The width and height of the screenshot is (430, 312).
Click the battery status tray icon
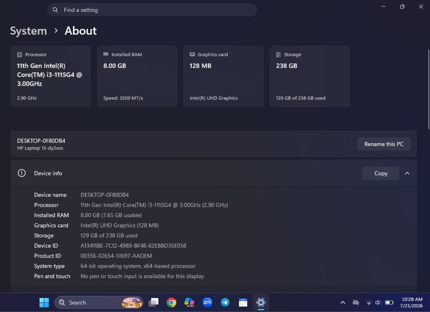[x=389, y=303]
